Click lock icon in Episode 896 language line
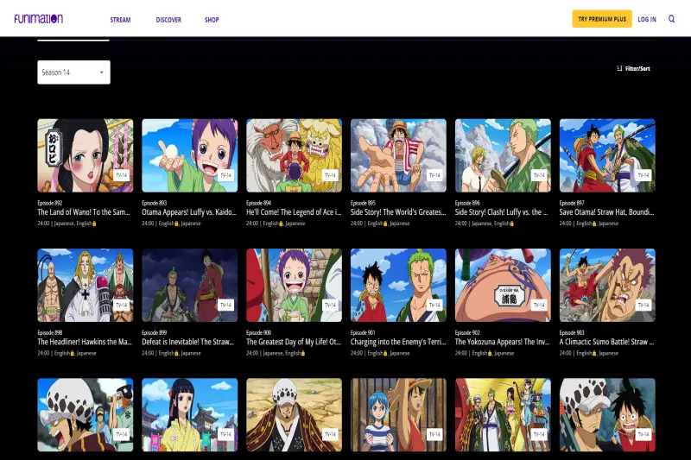This screenshot has width=691, height=460. [512, 224]
